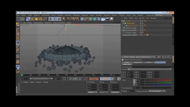Open the floor environment objects icon
Viewport: 190px width, 107px height.
[x=103, y=19]
